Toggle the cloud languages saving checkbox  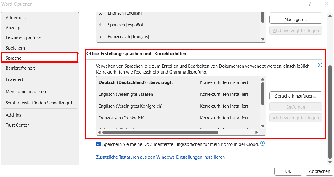(98, 144)
